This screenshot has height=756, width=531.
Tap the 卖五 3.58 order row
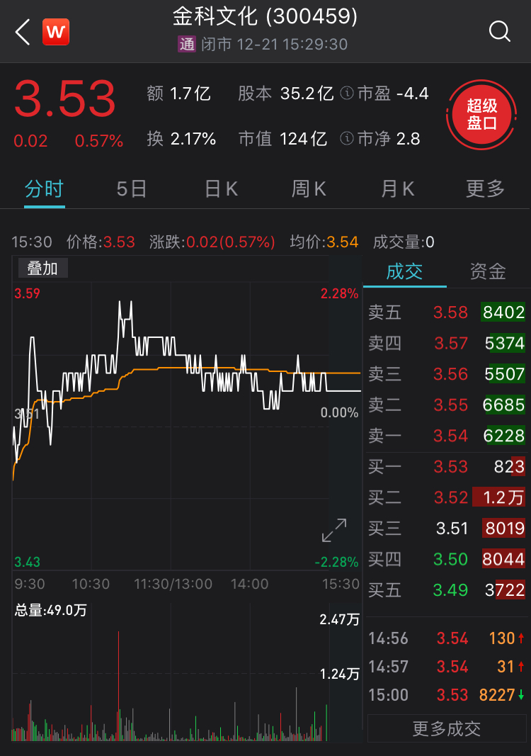pos(447,312)
